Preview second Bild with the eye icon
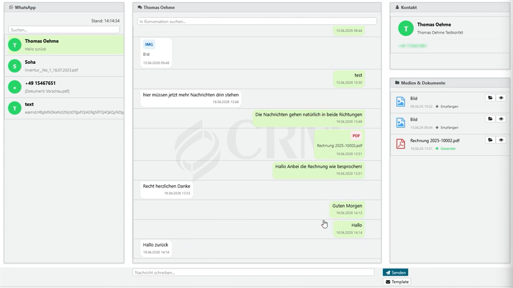The width and height of the screenshot is (513, 288). [501, 119]
